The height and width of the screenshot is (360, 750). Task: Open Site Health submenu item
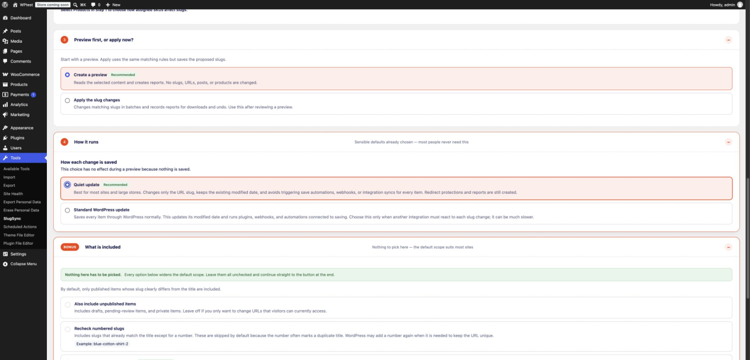13,193
